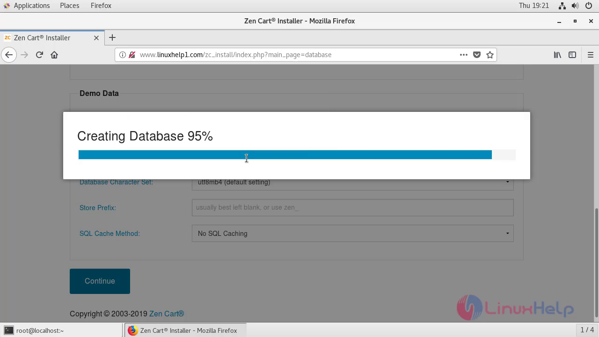Open a new tab with the plus button
Screen dimensions: 599x337
[112, 37]
